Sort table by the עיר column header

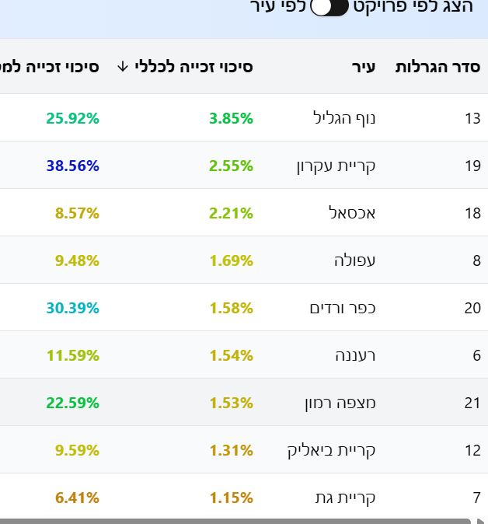click(x=363, y=67)
